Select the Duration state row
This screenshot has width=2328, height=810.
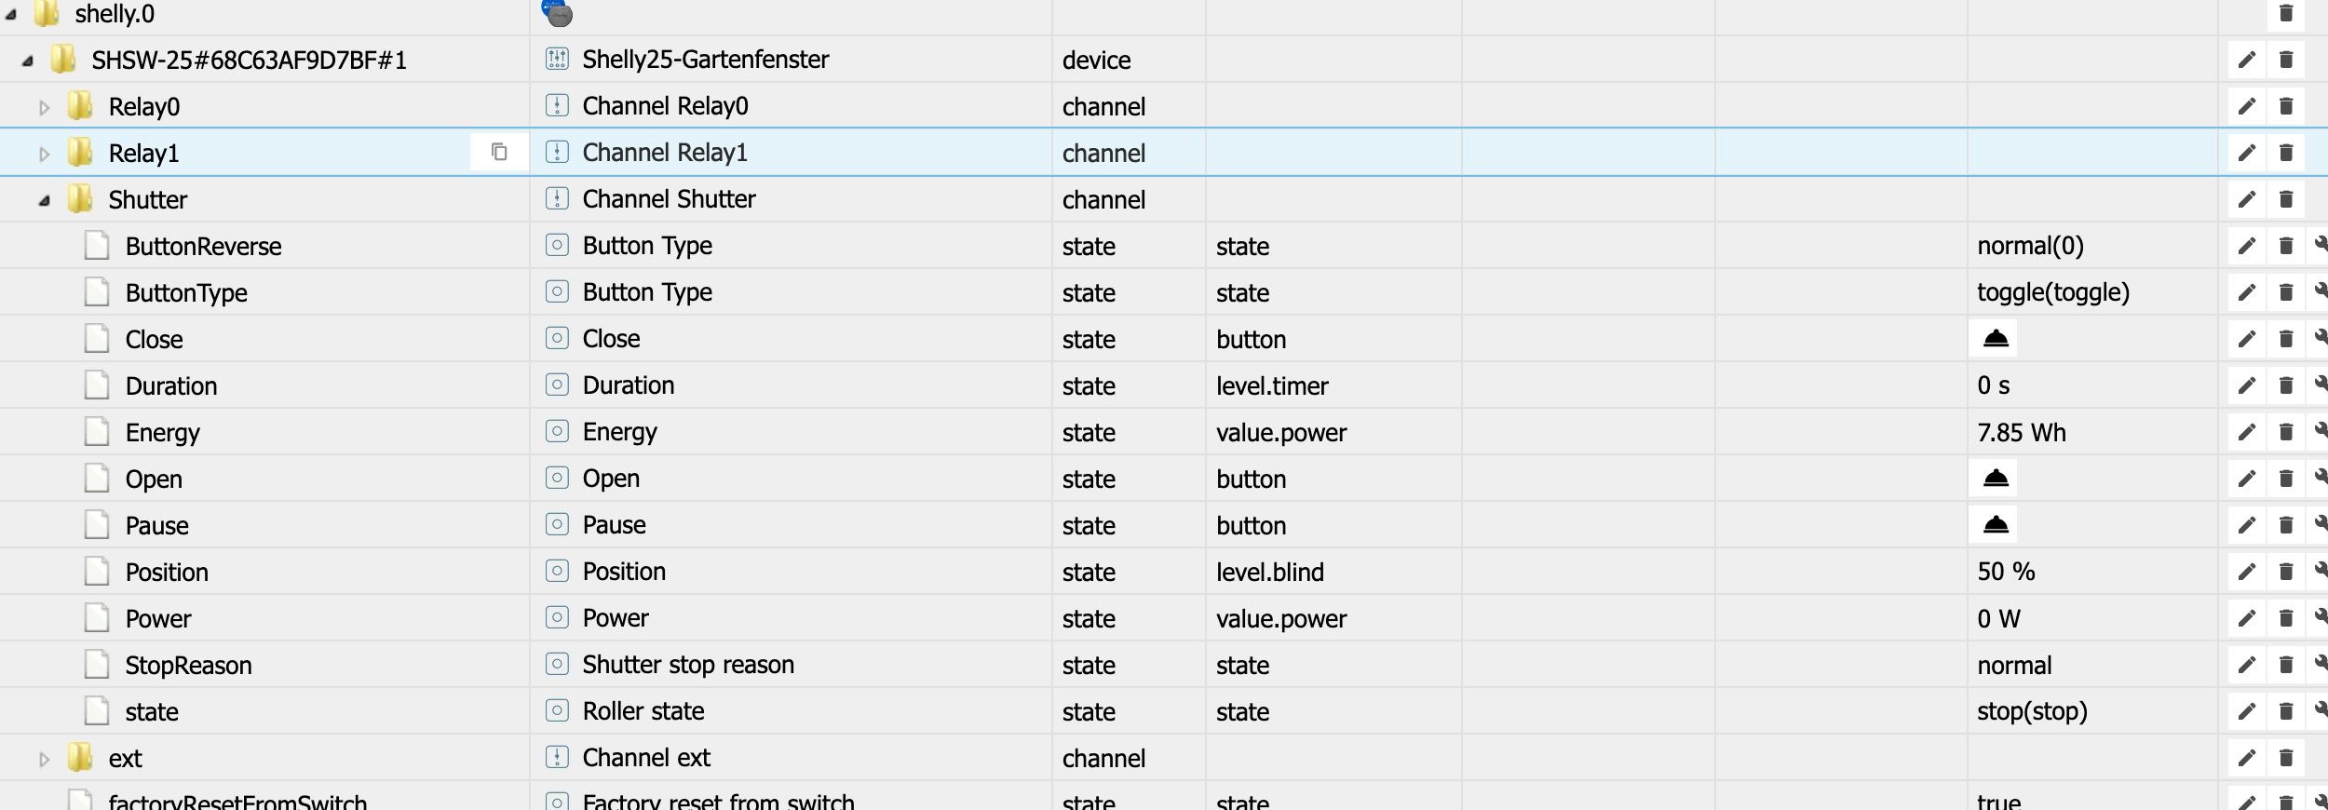(171, 385)
